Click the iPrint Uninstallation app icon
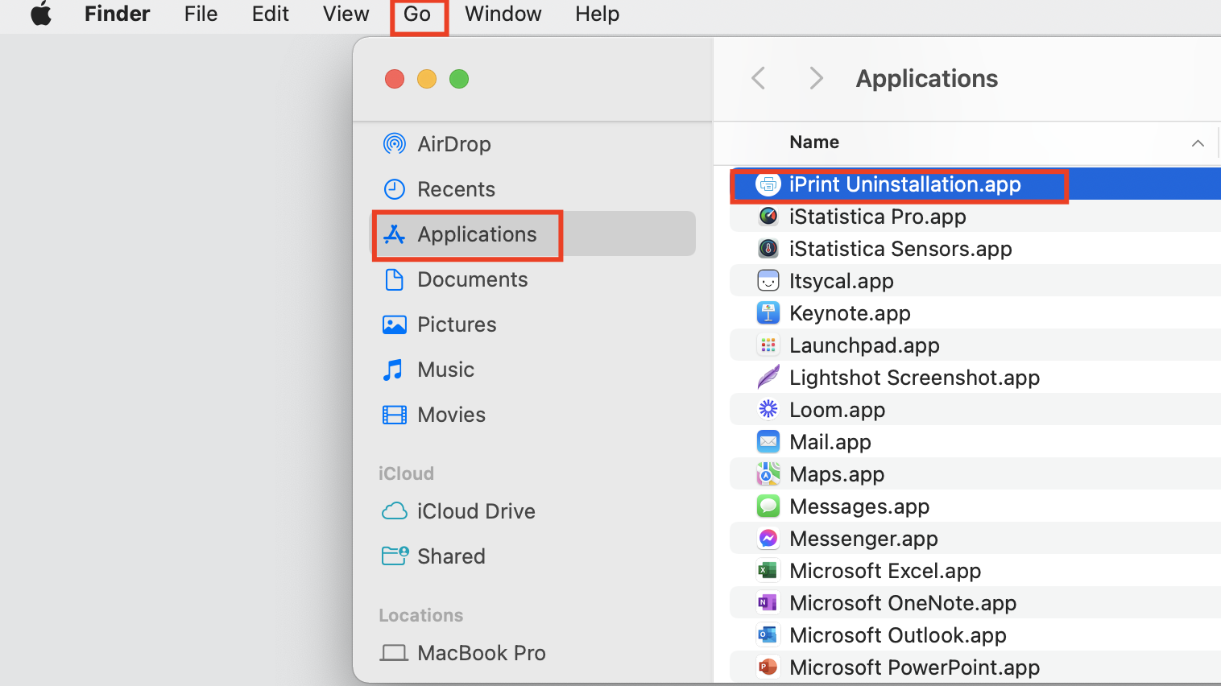The image size is (1221, 686). click(x=768, y=184)
